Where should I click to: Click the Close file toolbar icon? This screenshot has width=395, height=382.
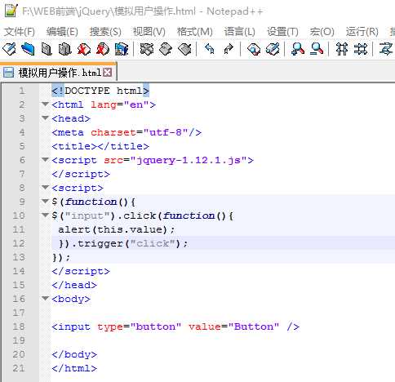coord(84,49)
